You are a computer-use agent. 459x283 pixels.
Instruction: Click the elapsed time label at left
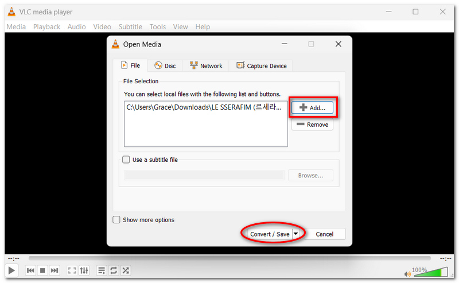point(13,259)
